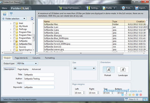This screenshot has height=103, width=150.
Task: Switch to the Columns tab
Action: coord(36,58)
